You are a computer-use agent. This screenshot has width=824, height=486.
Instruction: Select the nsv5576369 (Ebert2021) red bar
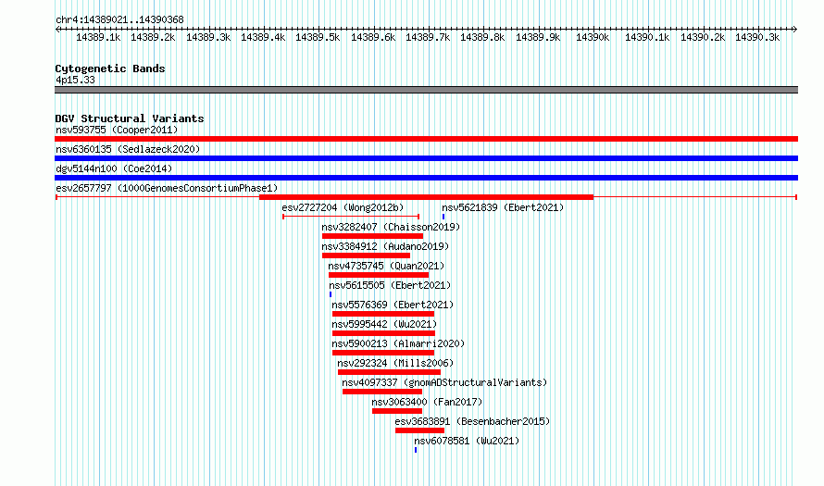point(383,314)
